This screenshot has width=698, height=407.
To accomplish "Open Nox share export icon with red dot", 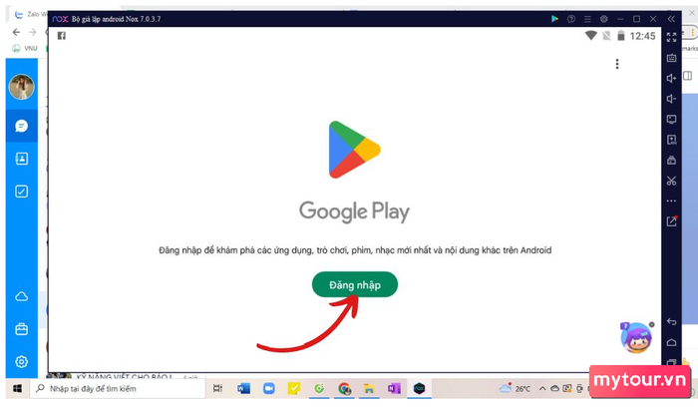I will click(x=672, y=220).
